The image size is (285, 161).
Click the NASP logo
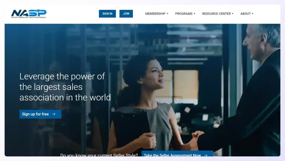point(29,14)
